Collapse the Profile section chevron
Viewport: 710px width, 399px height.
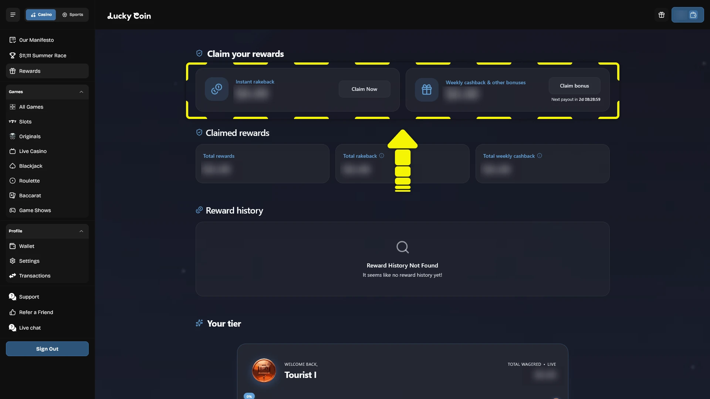pos(81,231)
